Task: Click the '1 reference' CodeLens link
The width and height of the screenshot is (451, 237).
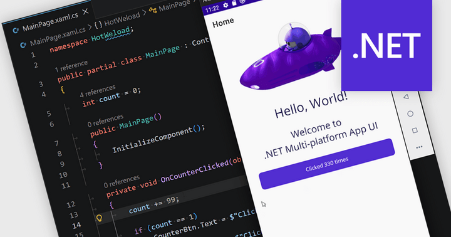Action: [x=71, y=66]
